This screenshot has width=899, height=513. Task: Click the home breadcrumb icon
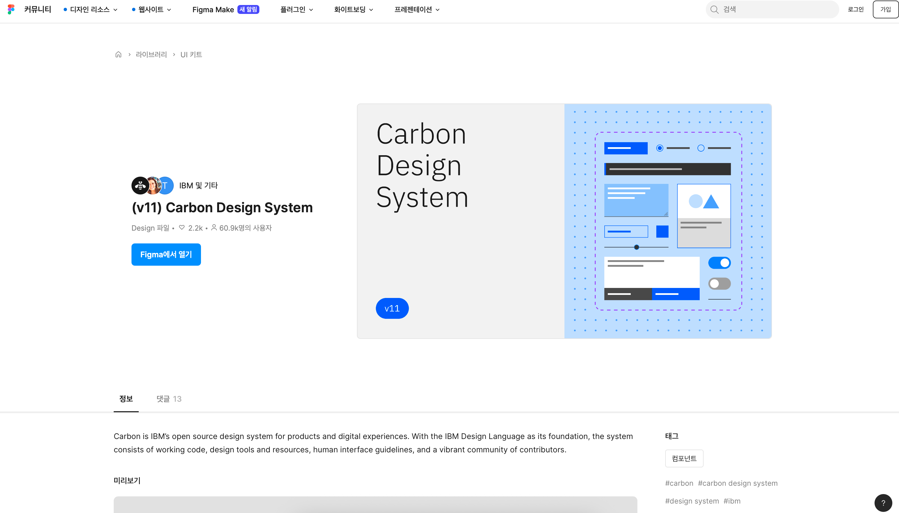(118, 55)
